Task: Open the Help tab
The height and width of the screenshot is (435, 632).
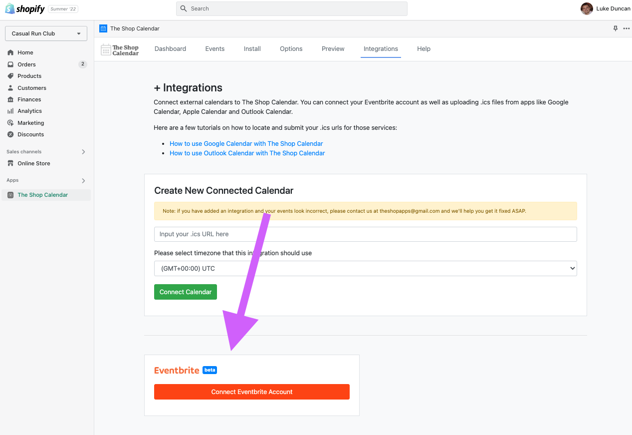Action: pos(424,49)
